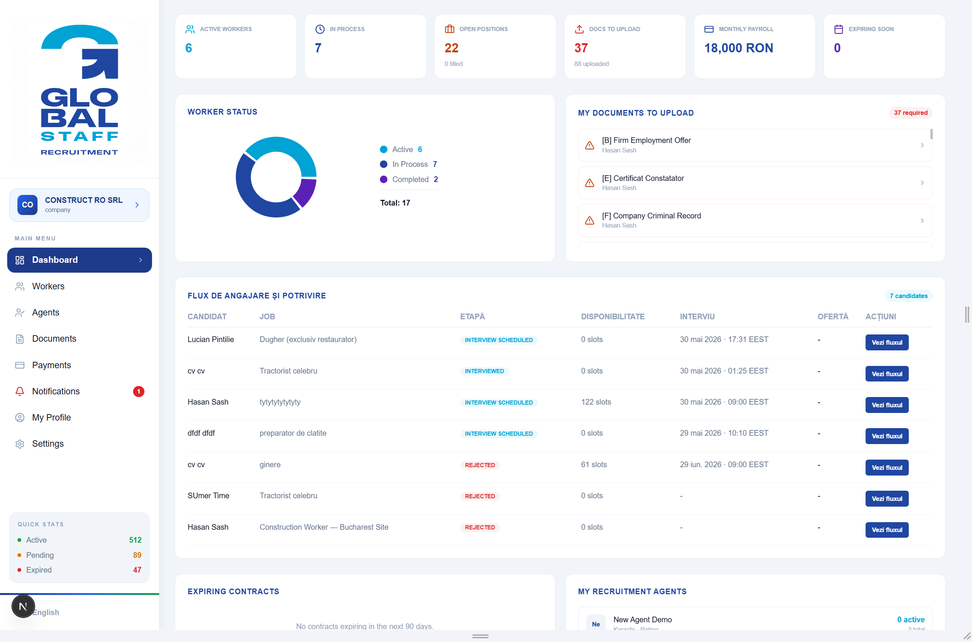The image size is (972, 642).
Task: Click the My Profile avatar icon
Action: tap(20, 417)
